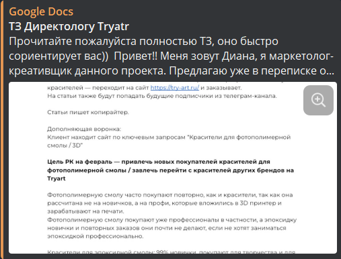Image resolution: width=341 pixels, height=259 pixels.
Task: Open the title ТЗ Директологу Tryatr
Action: point(69,26)
